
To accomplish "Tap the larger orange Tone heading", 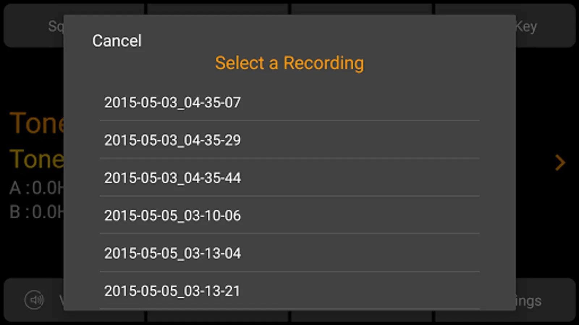I will [36, 123].
